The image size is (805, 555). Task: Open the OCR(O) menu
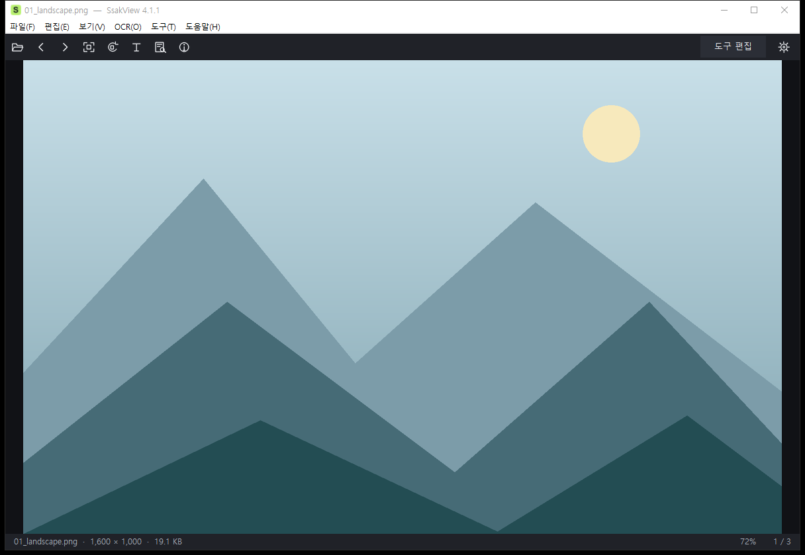pos(128,26)
